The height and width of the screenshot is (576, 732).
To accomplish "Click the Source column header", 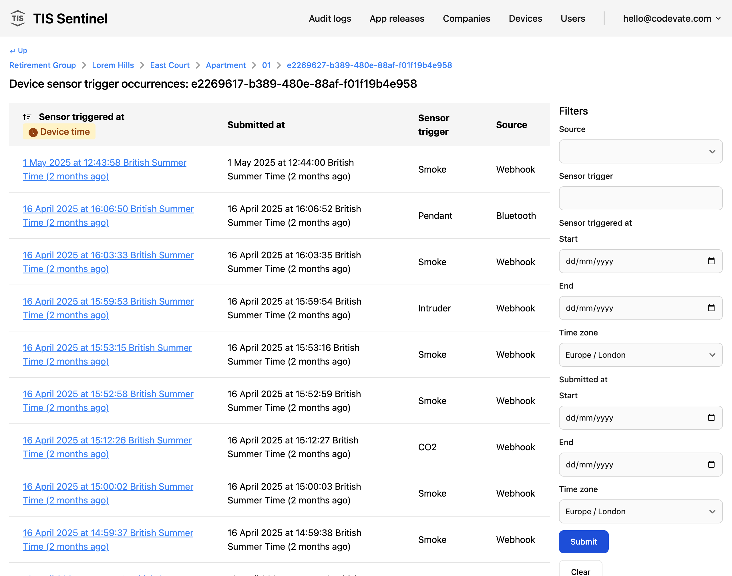I will point(511,125).
